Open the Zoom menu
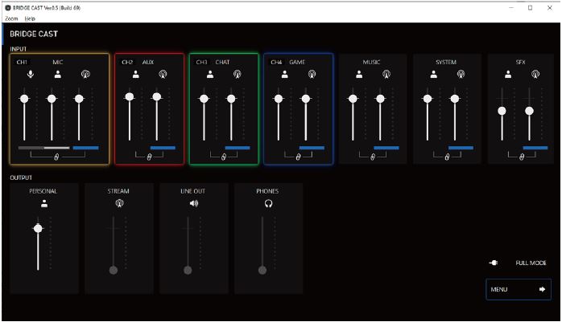 (11, 18)
